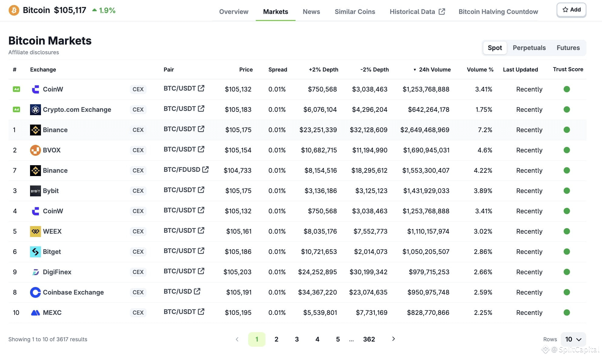Open BVOX exchange name link

click(52, 150)
